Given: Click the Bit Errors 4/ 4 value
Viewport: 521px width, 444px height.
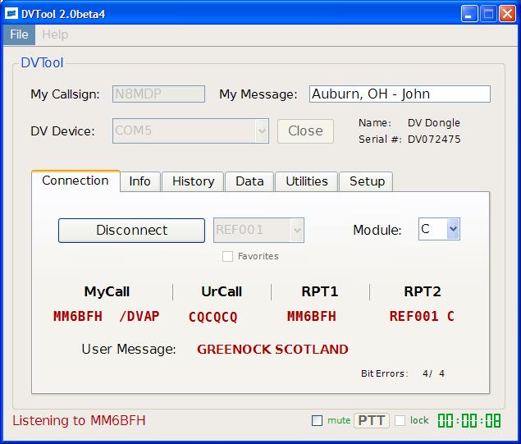Looking at the screenshot, I should [433, 373].
